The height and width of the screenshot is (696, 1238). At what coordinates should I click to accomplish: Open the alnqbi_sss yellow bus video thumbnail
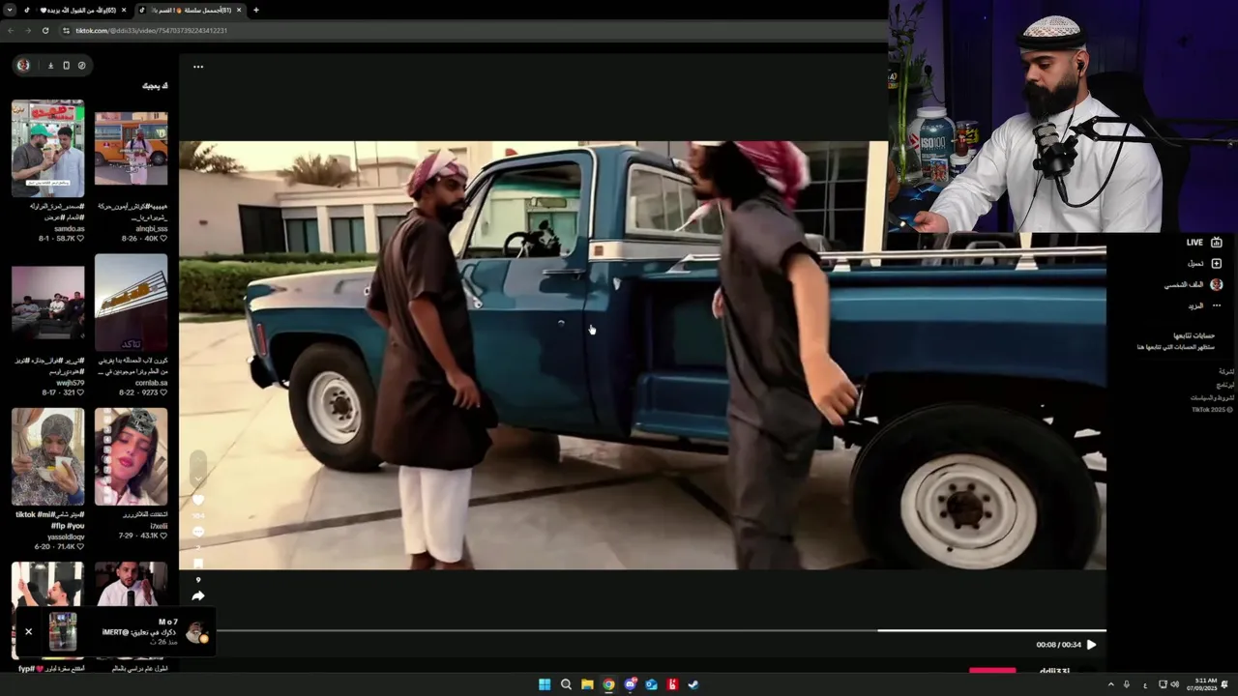[x=131, y=149]
